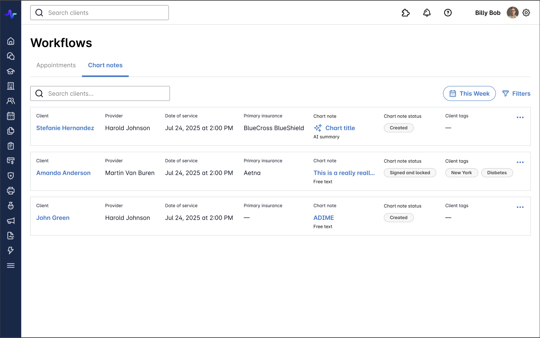The image size is (540, 338).
Task: Open the chat messages sidebar icon
Action: pyautogui.click(x=11, y=56)
